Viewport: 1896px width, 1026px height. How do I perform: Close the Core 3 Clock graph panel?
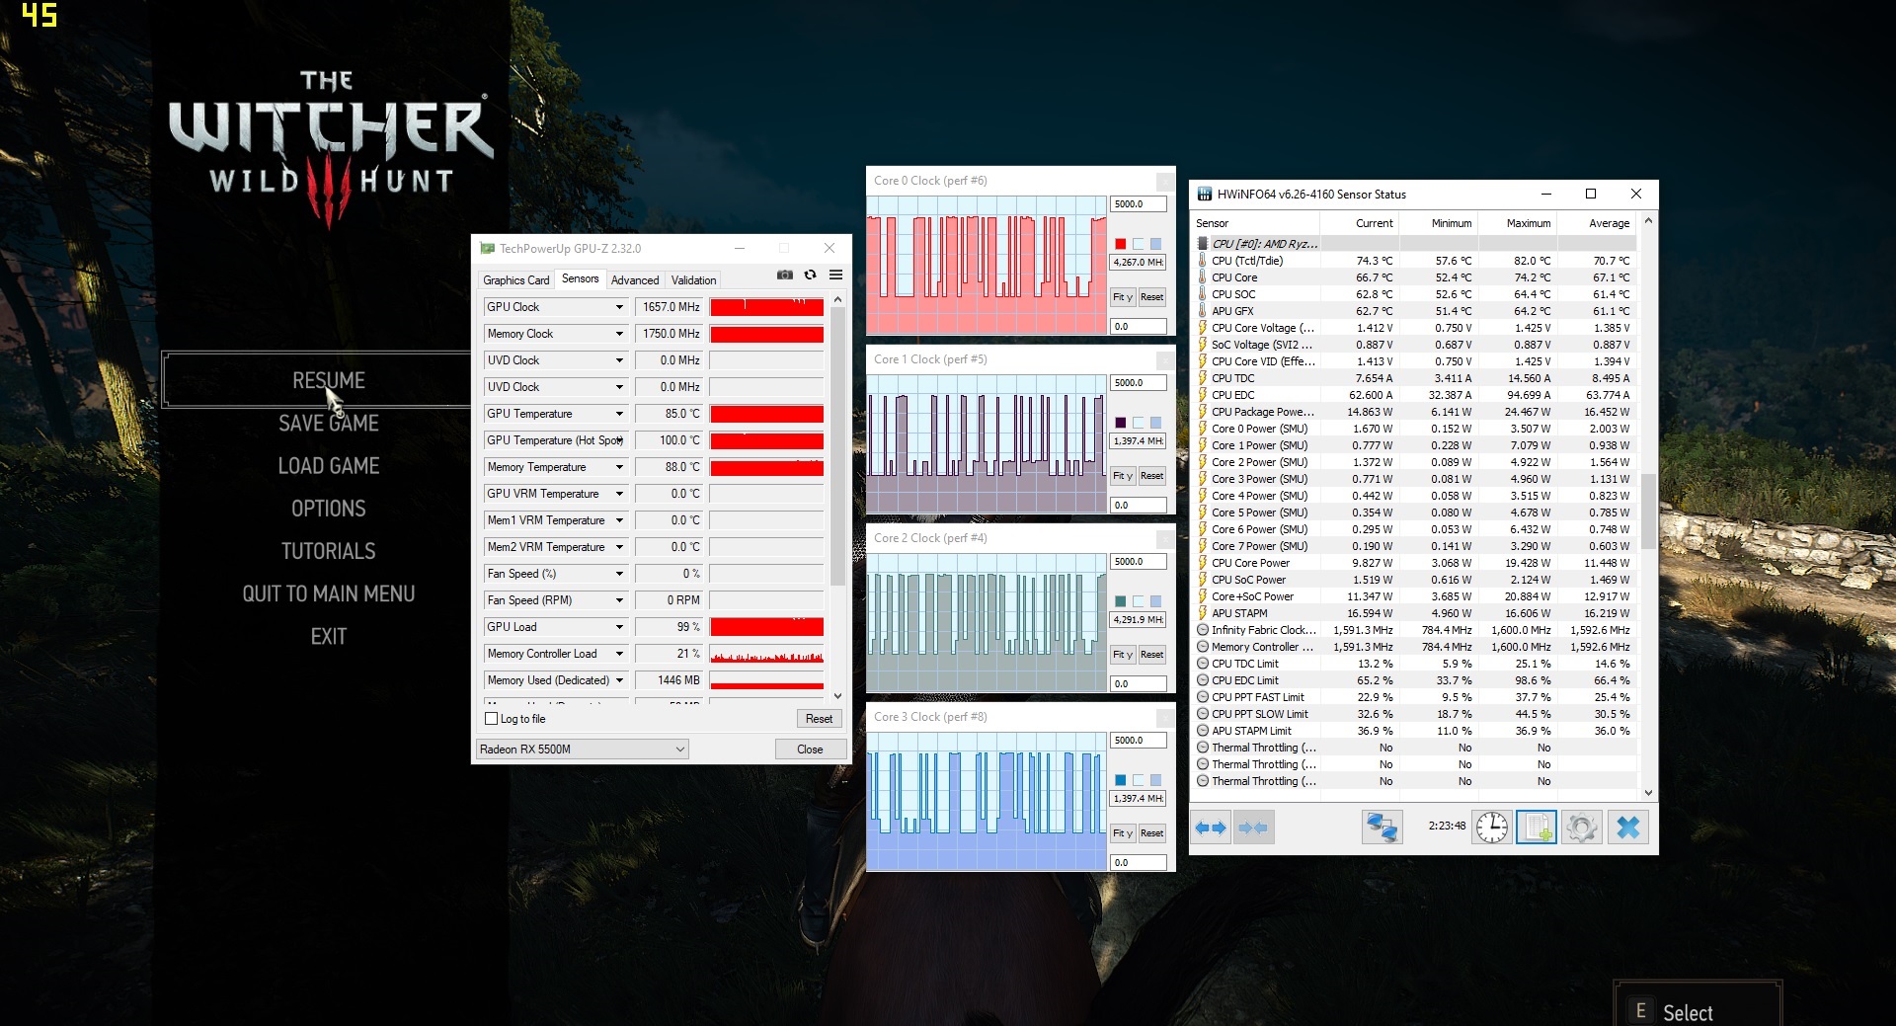(1165, 718)
